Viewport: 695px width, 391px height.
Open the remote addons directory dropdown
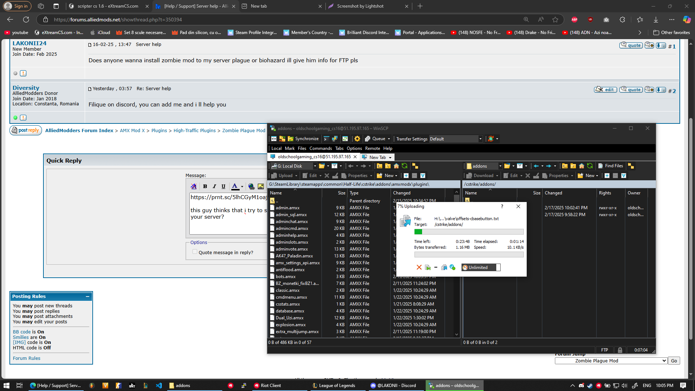click(x=500, y=166)
